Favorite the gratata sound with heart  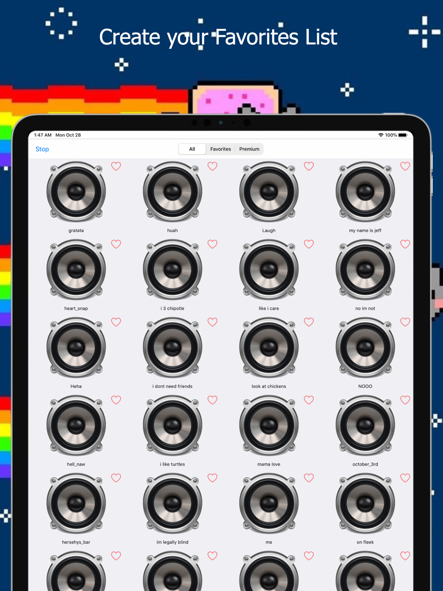(116, 166)
